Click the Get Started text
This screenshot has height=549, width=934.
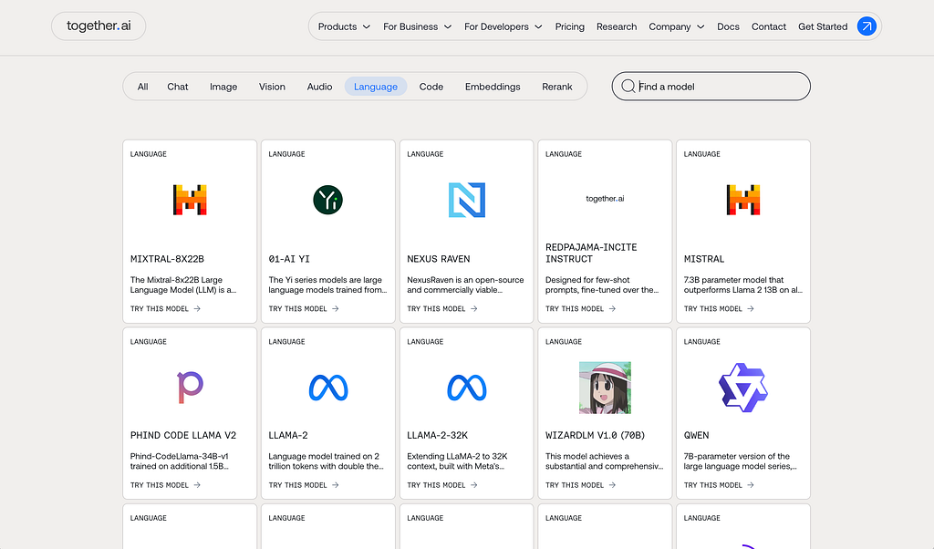click(823, 26)
